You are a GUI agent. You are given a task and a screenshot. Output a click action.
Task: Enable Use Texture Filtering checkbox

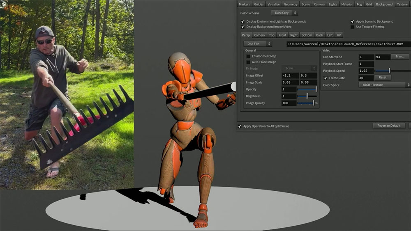[353, 27]
